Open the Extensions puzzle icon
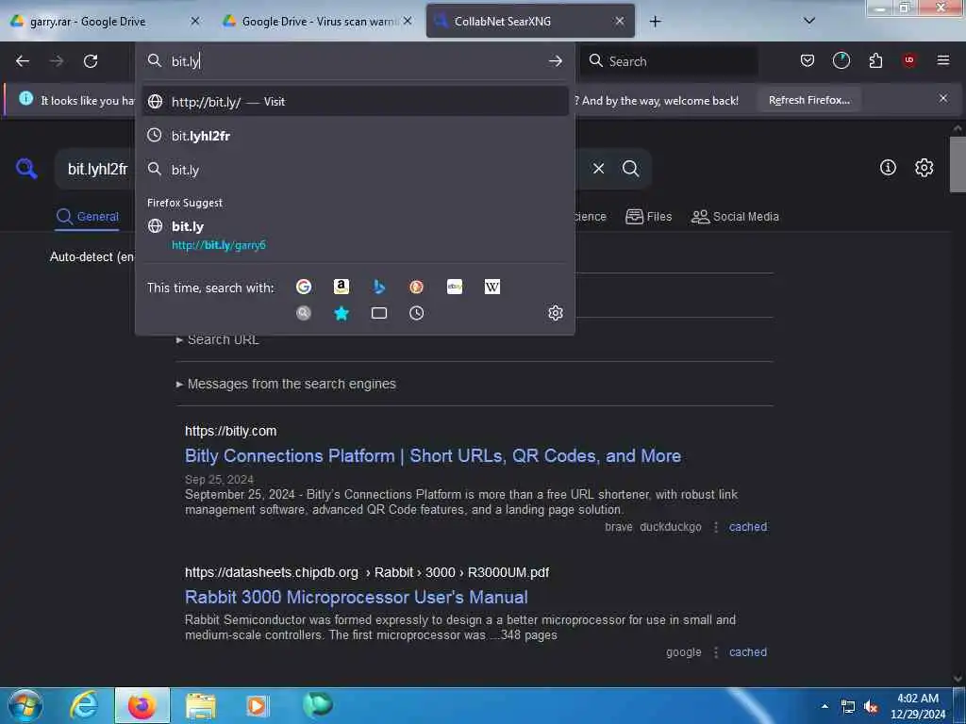The image size is (966, 724). [875, 60]
